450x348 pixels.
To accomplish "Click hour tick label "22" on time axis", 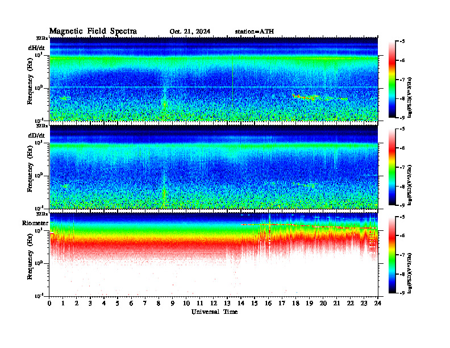I will pyautogui.click(x=351, y=304).
